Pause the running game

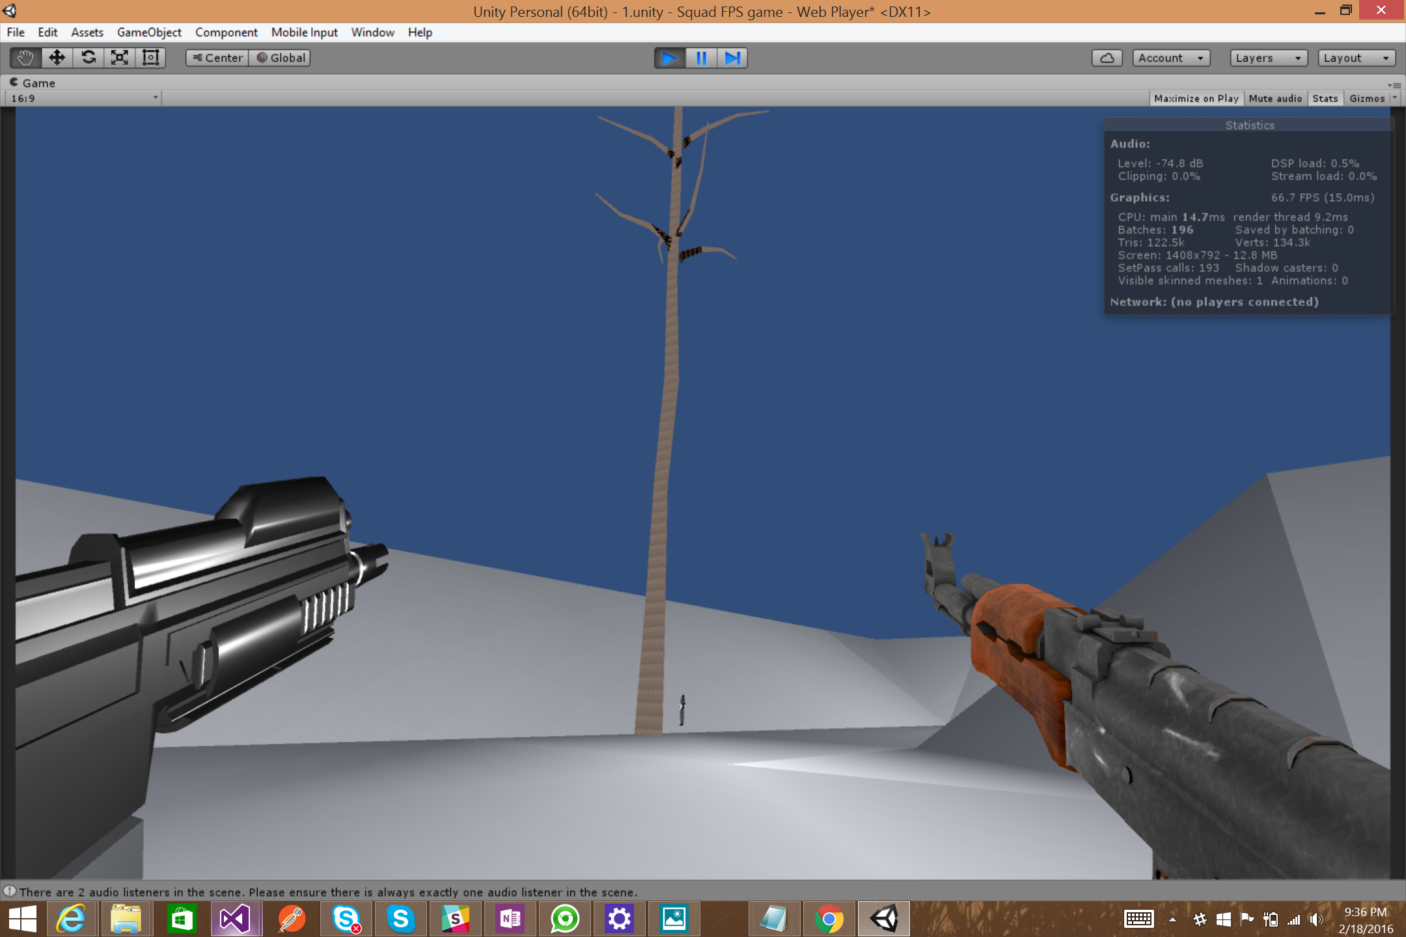(x=701, y=58)
